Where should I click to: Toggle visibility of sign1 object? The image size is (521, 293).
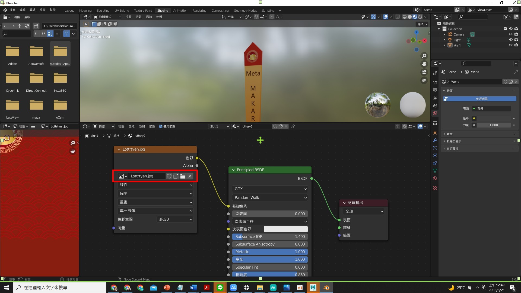510,45
